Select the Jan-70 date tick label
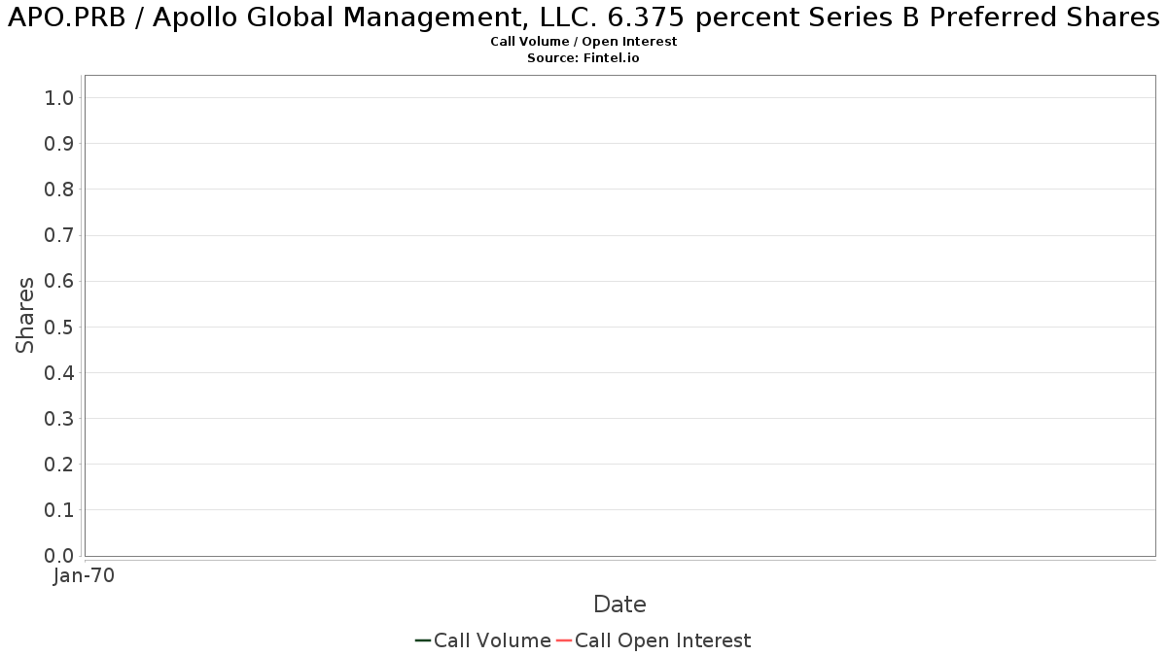Viewport: 1167px width, 656px height. (85, 576)
